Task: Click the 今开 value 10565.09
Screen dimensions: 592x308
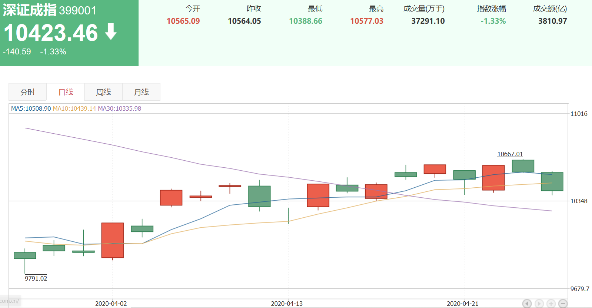Action: click(x=183, y=21)
